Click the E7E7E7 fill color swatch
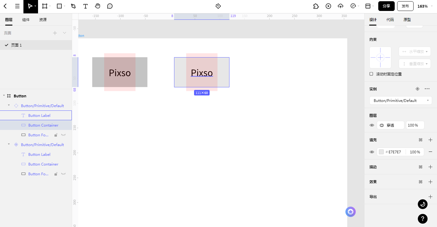Image resolution: width=437 pixels, height=227 pixels. point(381,152)
